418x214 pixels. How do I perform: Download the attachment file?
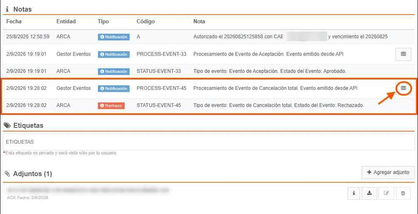[370, 193]
